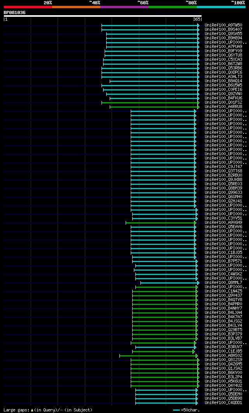Click the green alignment bar for A9V6H9
Screen dimensions: 249x413
[x=161, y=223]
